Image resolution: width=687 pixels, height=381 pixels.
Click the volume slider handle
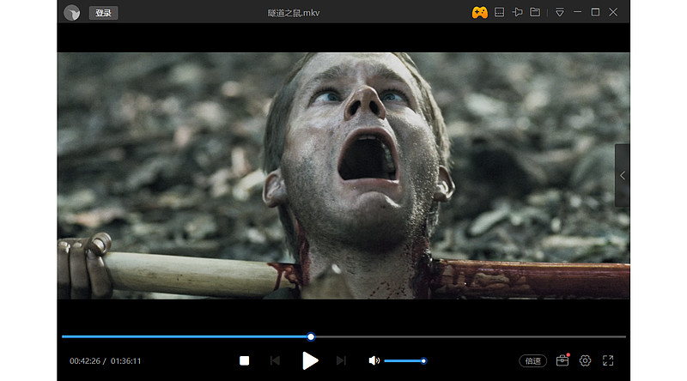(423, 361)
